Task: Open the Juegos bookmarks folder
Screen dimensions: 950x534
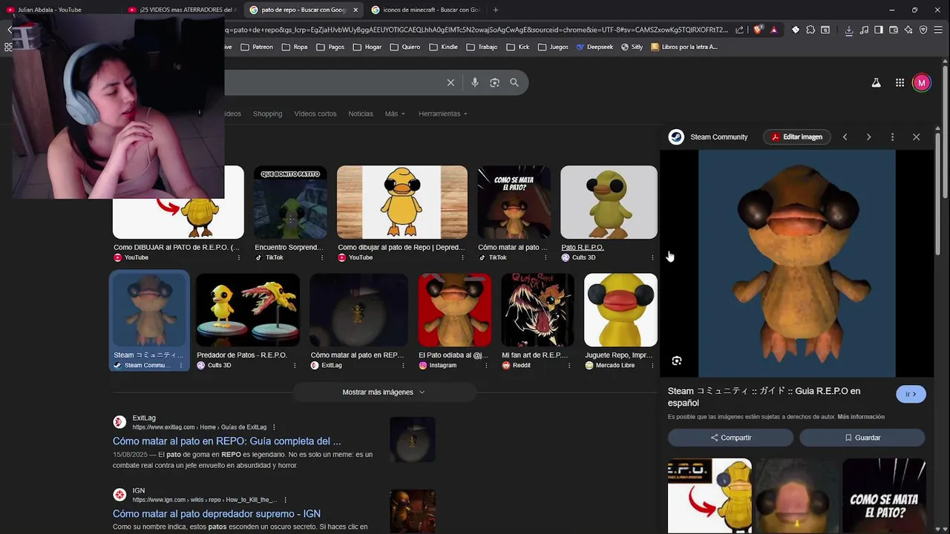Action: point(553,47)
